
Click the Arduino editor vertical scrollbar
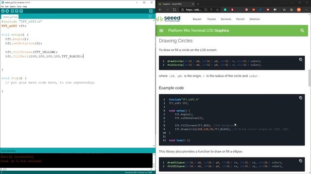click(154, 83)
